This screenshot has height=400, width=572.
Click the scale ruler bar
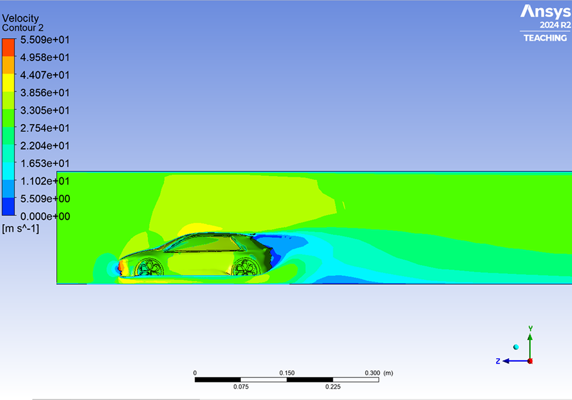coord(287,380)
